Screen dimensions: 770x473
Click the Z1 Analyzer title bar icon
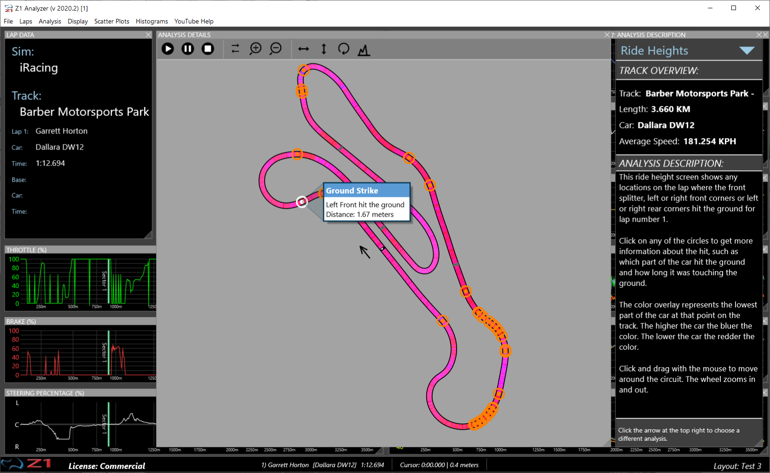(x=8, y=8)
